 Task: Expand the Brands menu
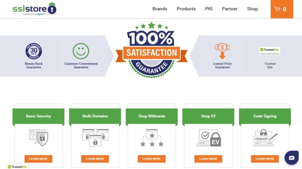point(160,9)
